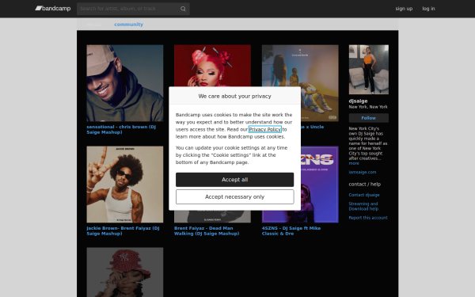Follow djsaige
Viewport: 475px width, 297px height.
pos(368,118)
